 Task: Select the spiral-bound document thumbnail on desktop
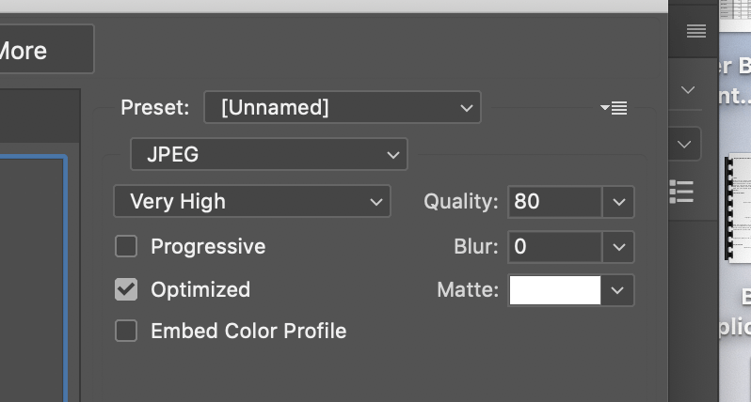tap(738, 209)
